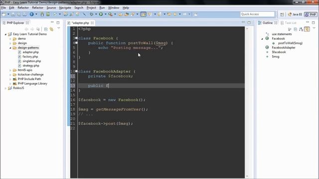
Task: Toggle highlighted filter button in Outline toolbar
Action: 307,29
